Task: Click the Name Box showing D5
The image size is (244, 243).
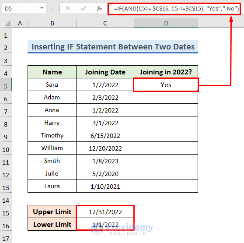Action: [x=24, y=8]
